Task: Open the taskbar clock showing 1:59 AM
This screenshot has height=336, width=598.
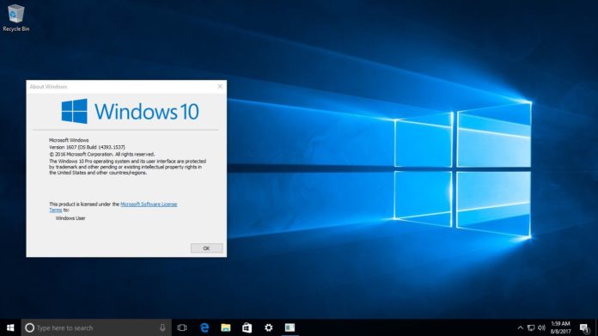Action: click(560, 327)
